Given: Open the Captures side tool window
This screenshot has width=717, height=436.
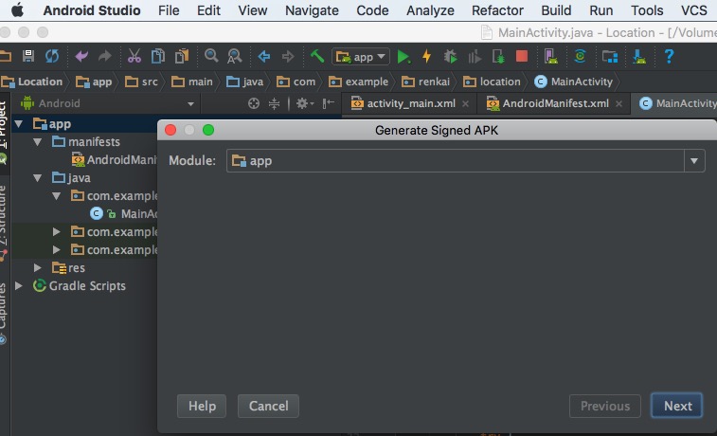Looking at the screenshot, I should [x=4, y=314].
